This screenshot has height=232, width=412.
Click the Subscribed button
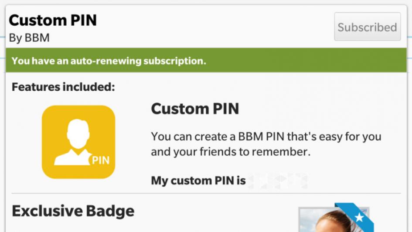368,27
